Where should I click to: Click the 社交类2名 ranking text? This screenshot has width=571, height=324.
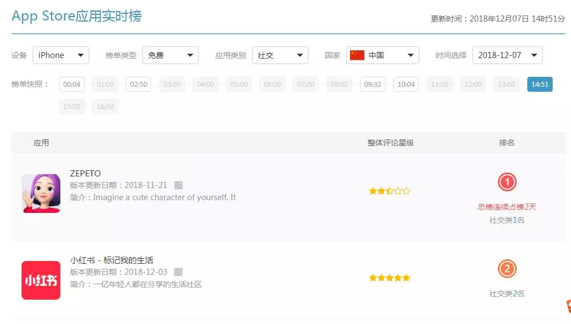coord(507,294)
